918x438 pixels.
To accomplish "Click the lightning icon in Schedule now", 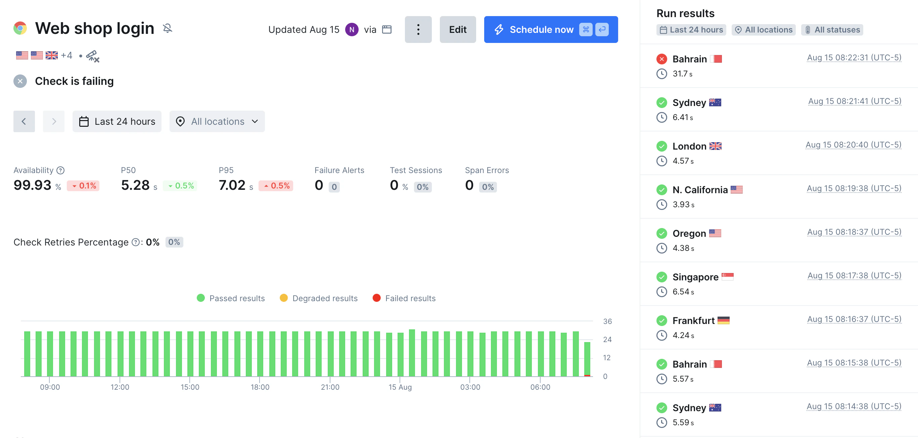I will click(500, 30).
